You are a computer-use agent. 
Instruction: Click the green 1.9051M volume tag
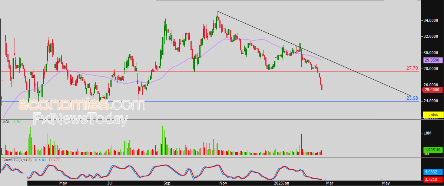(x=433, y=150)
